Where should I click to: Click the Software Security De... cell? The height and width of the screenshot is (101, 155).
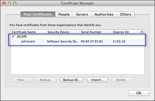[63, 41]
